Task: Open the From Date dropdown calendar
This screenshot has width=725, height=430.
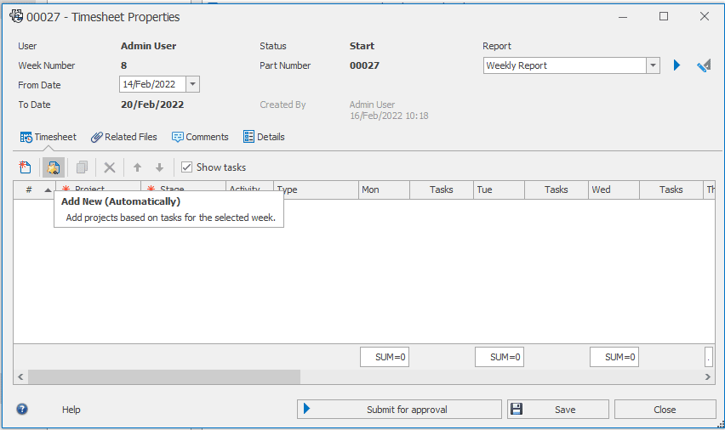Action: (x=192, y=84)
